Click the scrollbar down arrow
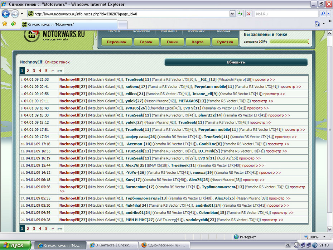The width and height of the screenshot is (333, 250). 330,229
